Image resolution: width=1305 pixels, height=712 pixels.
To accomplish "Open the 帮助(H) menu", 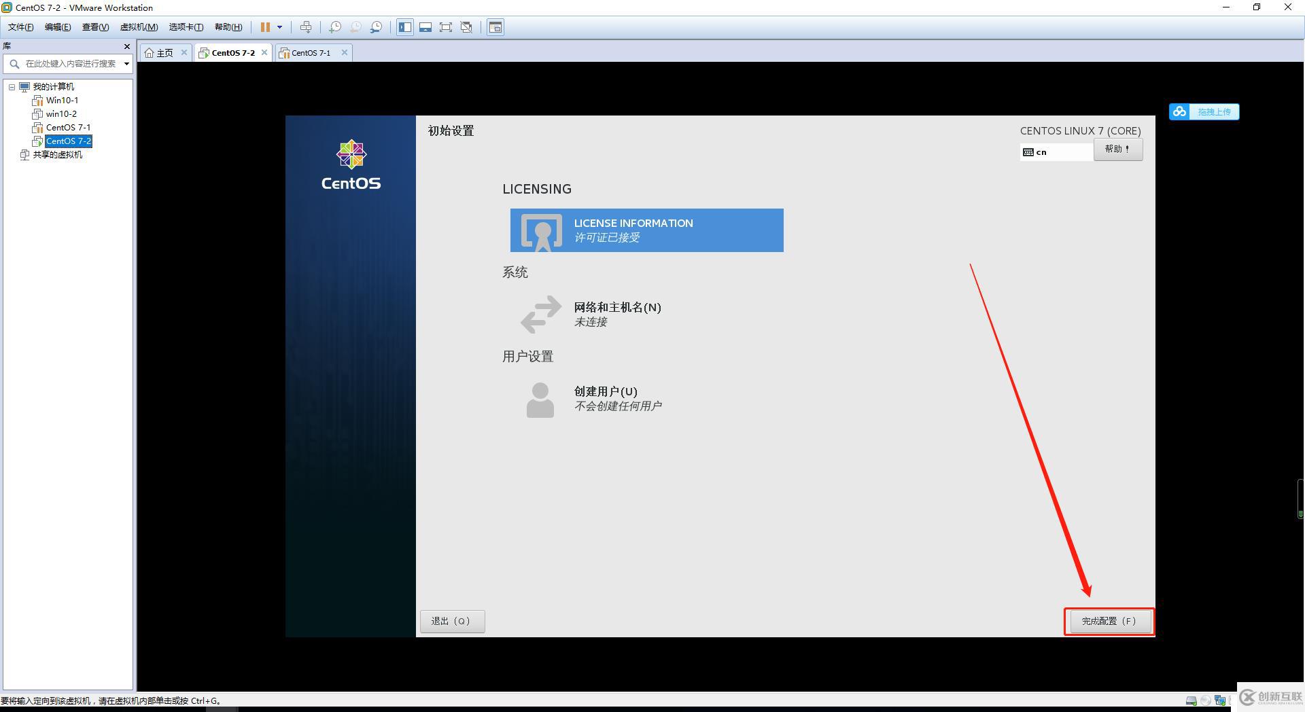I will pos(228,27).
